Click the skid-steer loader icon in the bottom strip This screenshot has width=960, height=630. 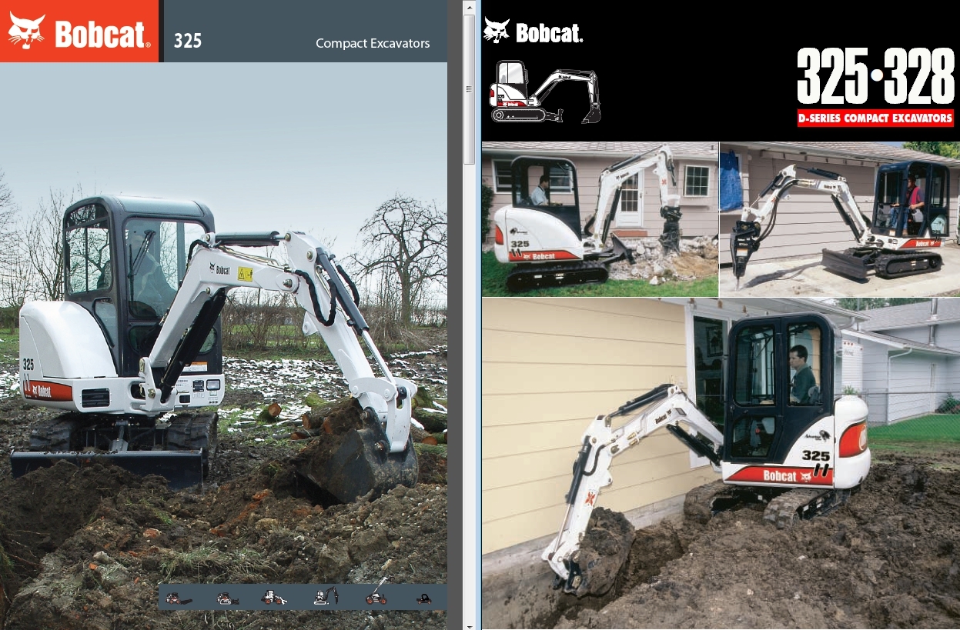tap(179, 598)
